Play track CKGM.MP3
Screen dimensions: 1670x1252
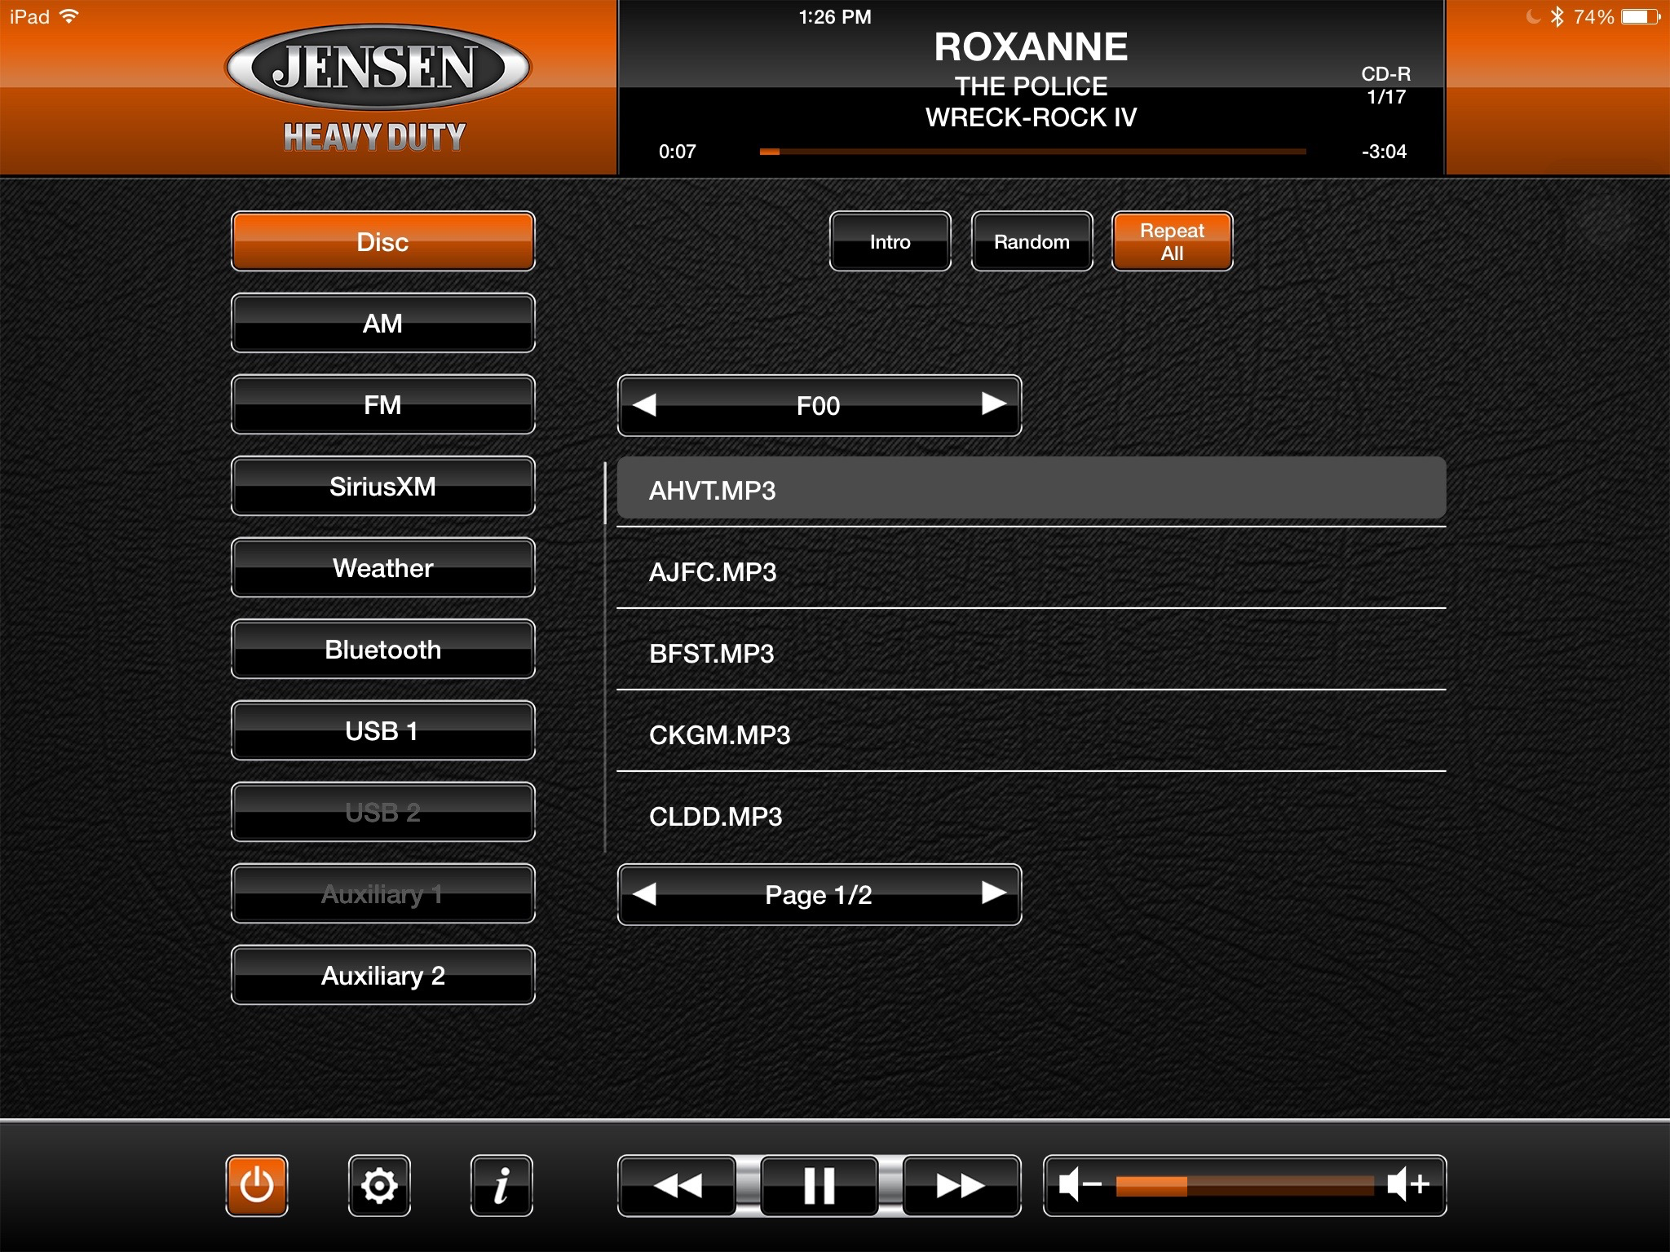(1032, 734)
